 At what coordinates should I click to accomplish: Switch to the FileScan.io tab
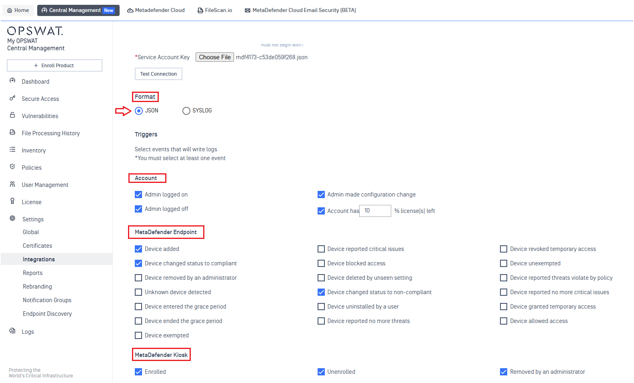tap(215, 10)
